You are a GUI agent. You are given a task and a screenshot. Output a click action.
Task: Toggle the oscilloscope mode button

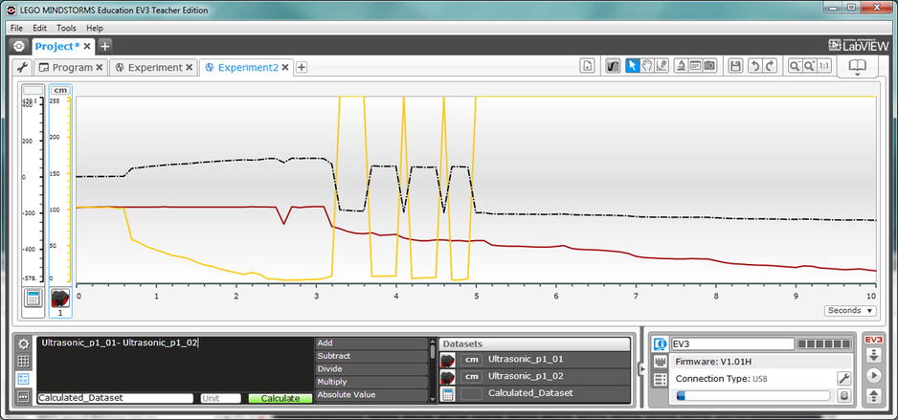coord(613,66)
